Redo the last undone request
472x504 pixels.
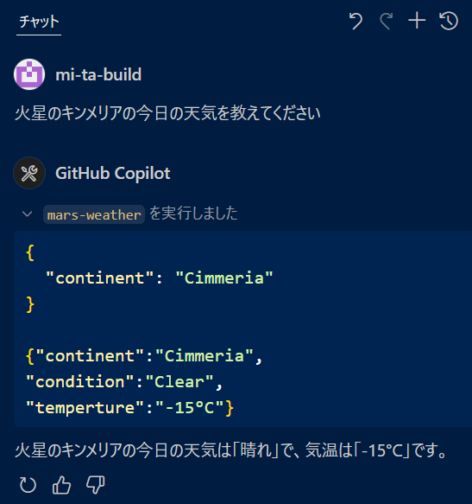[386, 22]
